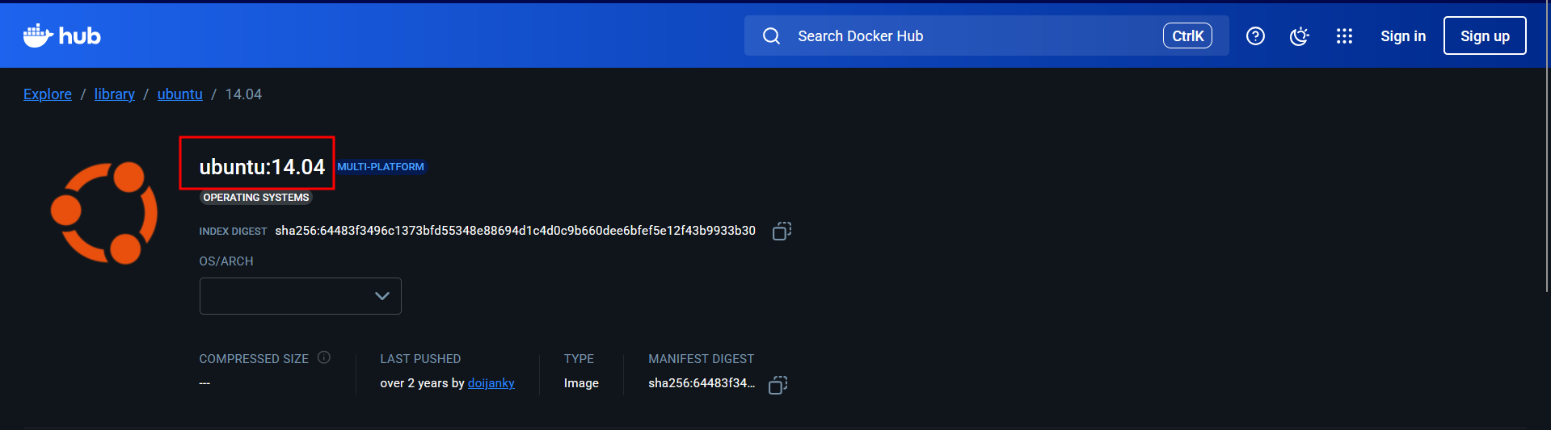Click the OPERATING SYSTEMS category tag

pos(256,198)
